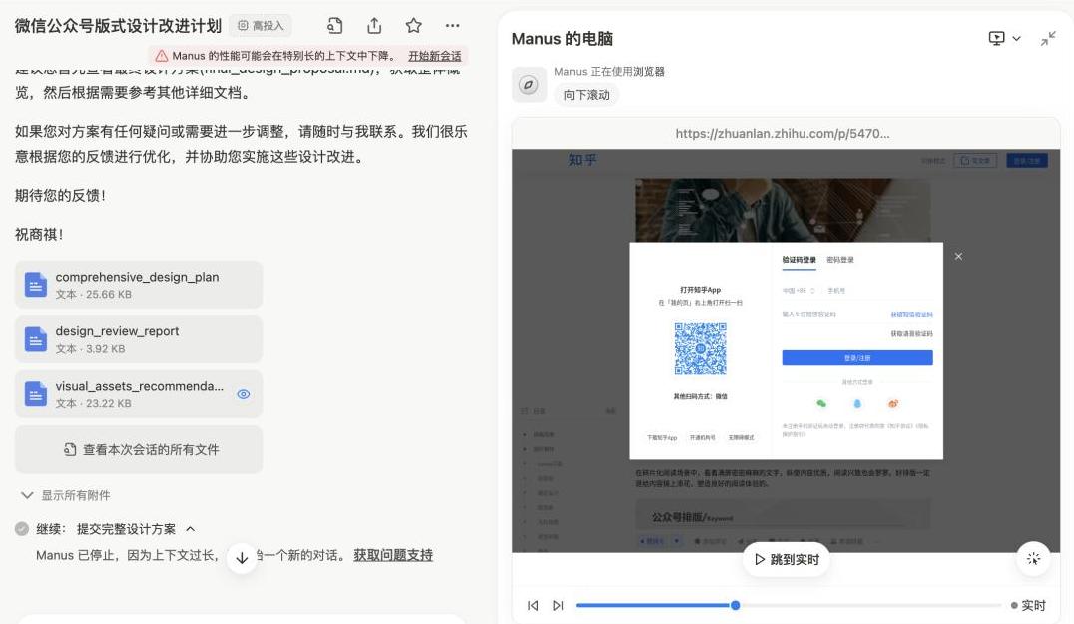
Task: Open the more options ellipsis menu
Action: tap(453, 26)
